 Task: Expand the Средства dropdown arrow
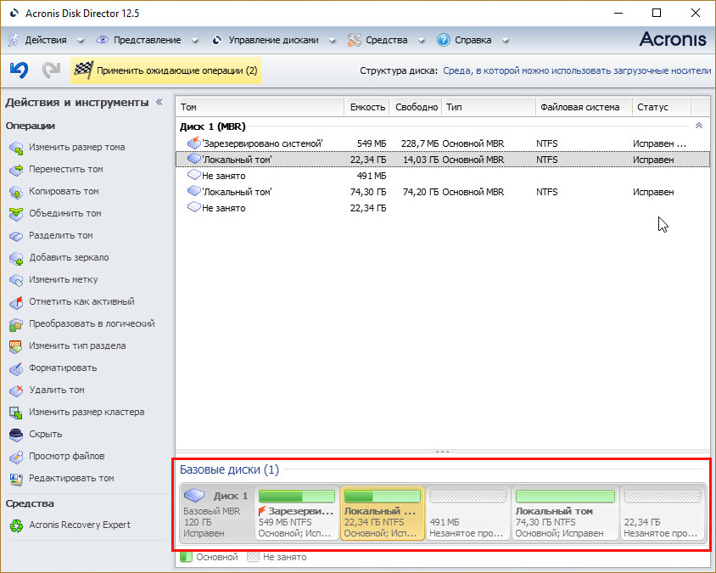(x=422, y=41)
